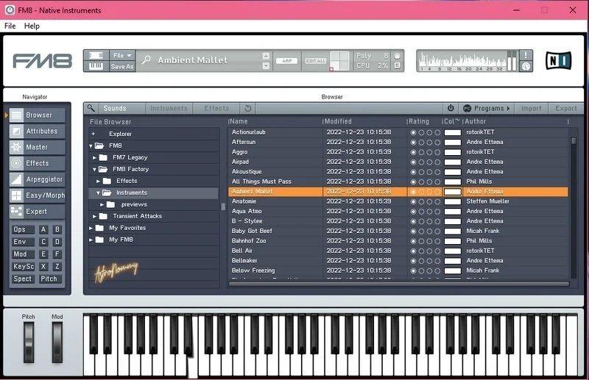
Task: Toggle the keyboard view icon in header
Action: (x=96, y=66)
